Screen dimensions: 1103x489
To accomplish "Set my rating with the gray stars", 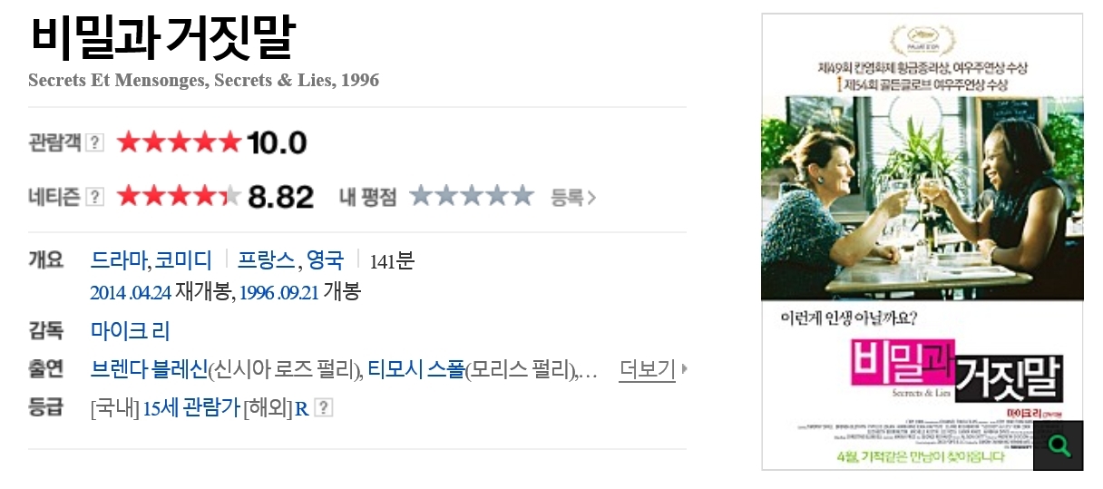I will [x=471, y=196].
